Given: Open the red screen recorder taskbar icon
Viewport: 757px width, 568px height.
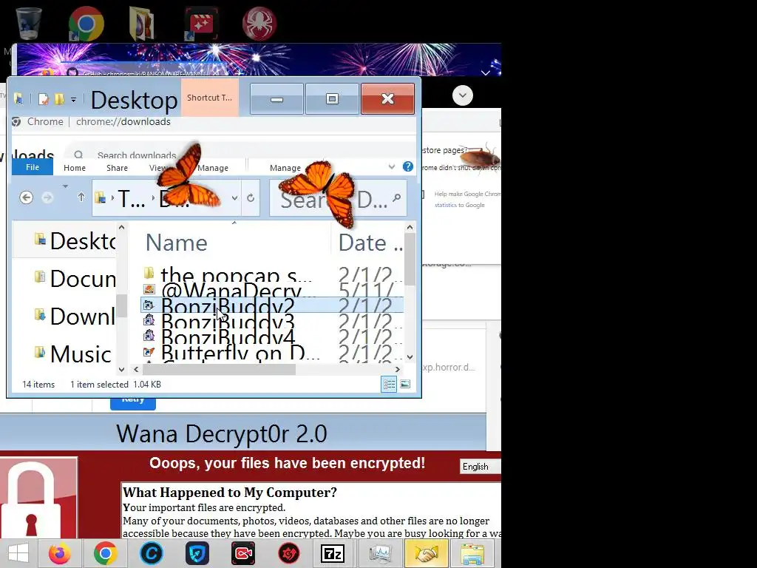Looking at the screenshot, I should (242, 553).
